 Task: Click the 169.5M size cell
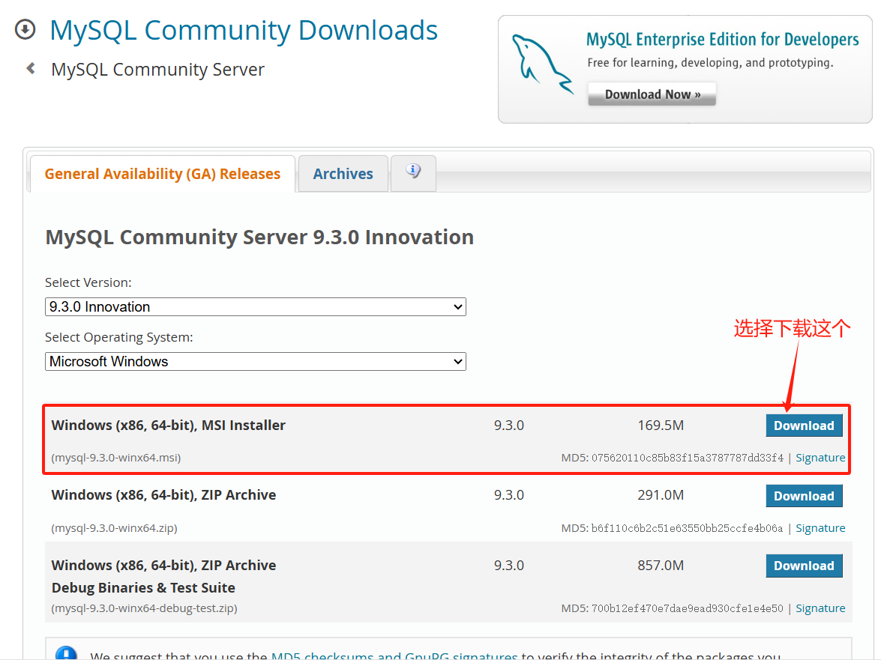(x=661, y=426)
